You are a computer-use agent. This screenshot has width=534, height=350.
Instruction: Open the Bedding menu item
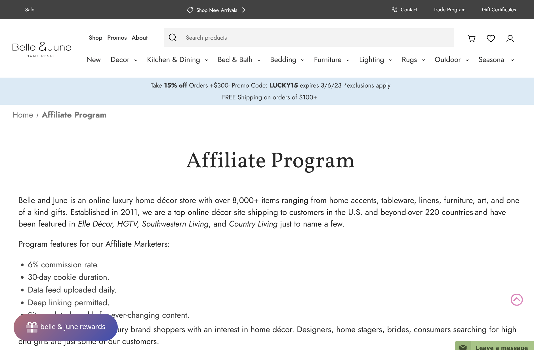[283, 60]
